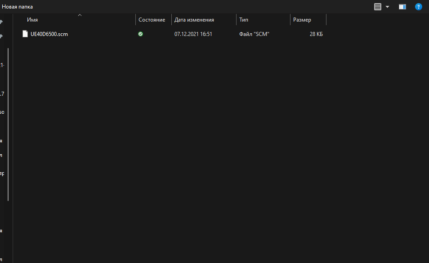Sort by the Тип column header
Image resolution: width=429 pixels, height=263 pixels.
click(x=244, y=20)
